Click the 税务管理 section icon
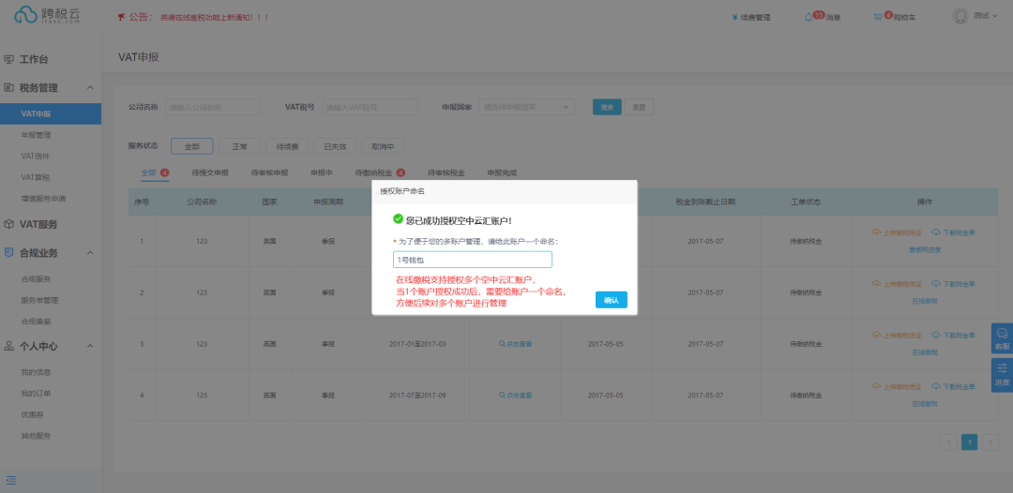 click(9, 87)
